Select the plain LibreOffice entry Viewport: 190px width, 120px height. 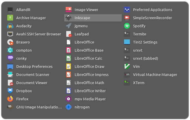point(93,42)
